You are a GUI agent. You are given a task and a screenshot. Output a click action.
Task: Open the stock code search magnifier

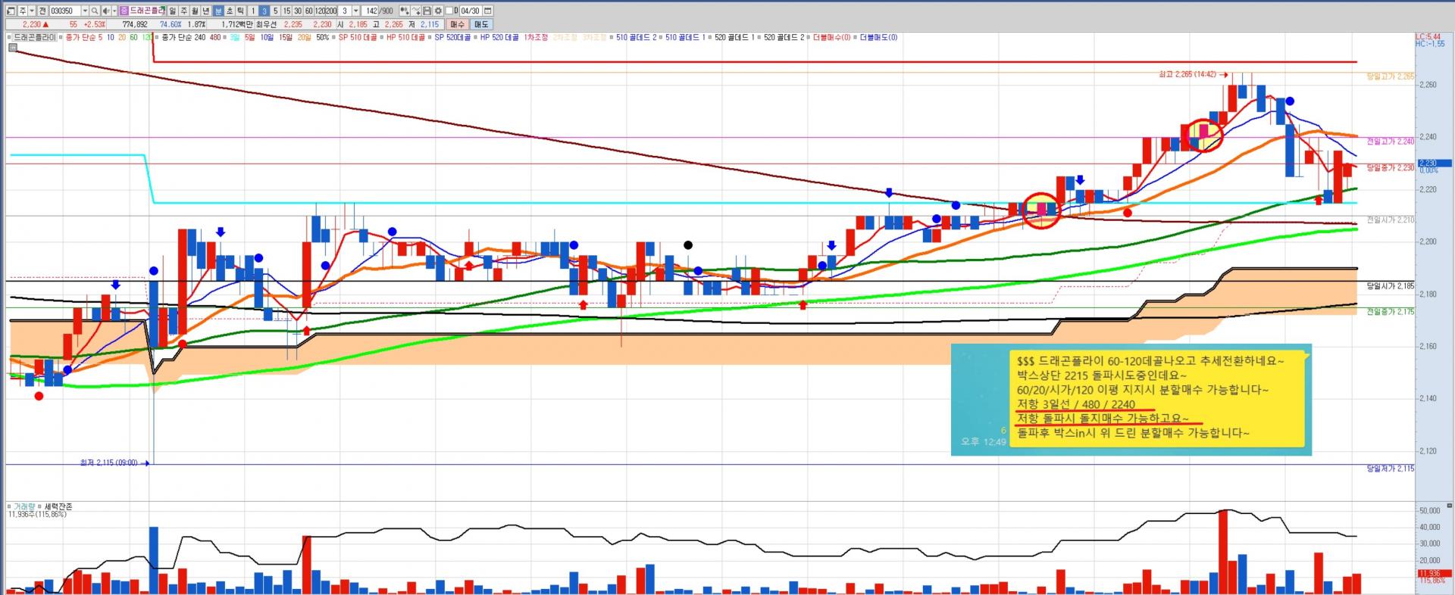pos(95,11)
